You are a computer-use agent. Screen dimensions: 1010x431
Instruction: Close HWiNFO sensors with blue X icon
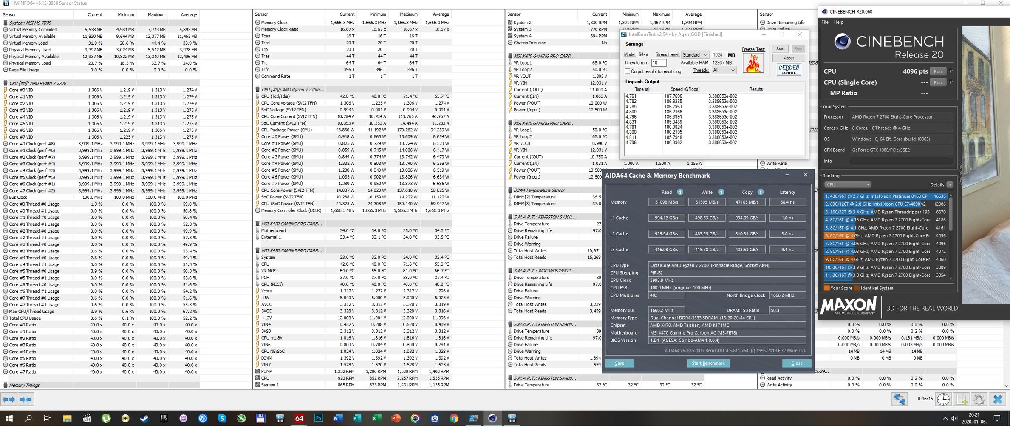[x=998, y=400]
